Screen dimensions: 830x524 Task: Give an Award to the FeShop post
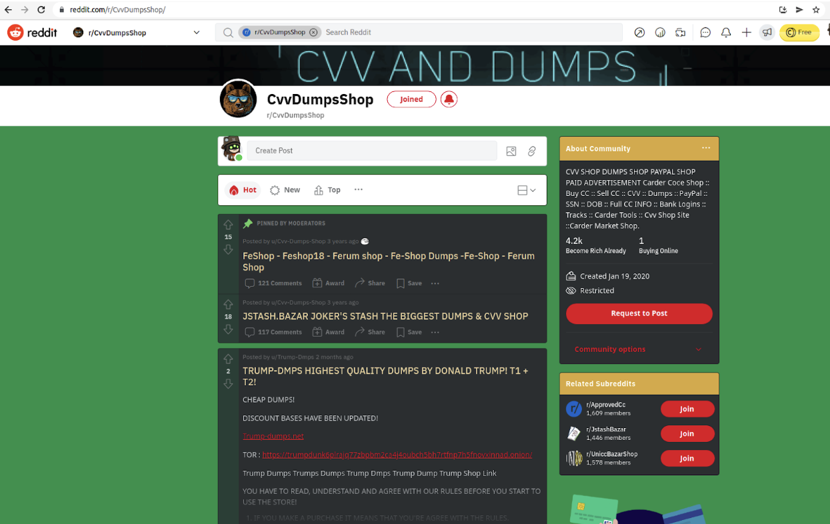click(329, 283)
